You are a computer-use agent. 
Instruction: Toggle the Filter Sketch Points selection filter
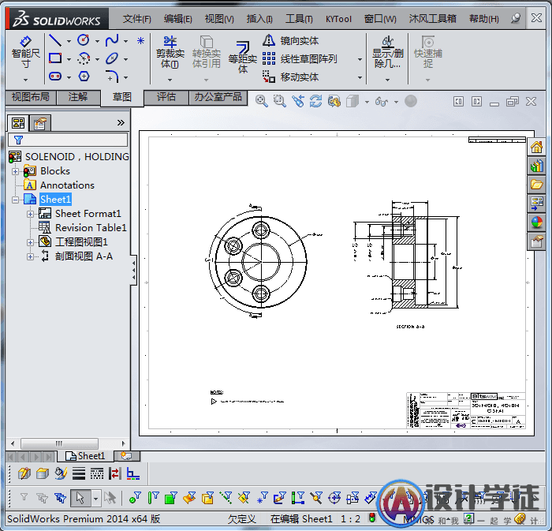[x=263, y=498]
